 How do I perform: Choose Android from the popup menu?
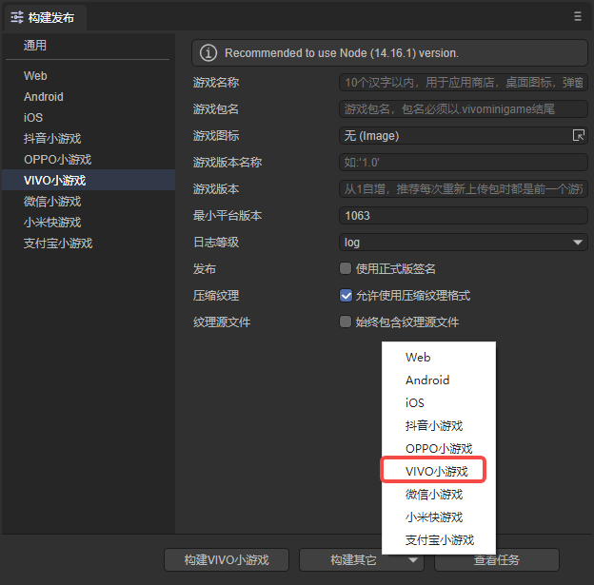click(x=439, y=380)
